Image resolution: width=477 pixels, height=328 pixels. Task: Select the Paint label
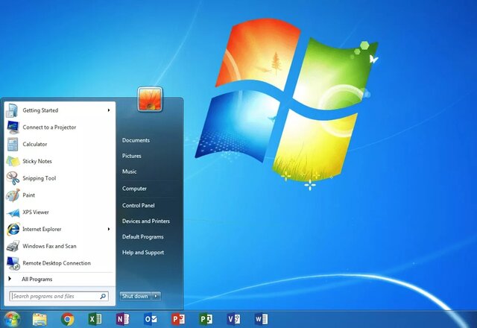pos(28,195)
